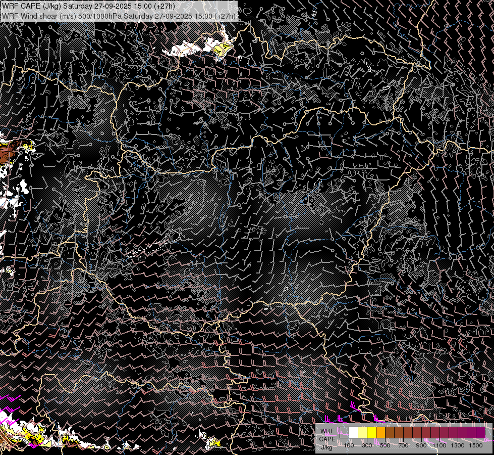Click the white legend swatch above 100

click(x=354, y=433)
